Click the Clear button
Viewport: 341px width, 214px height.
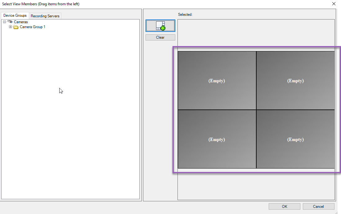tap(160, 37)
